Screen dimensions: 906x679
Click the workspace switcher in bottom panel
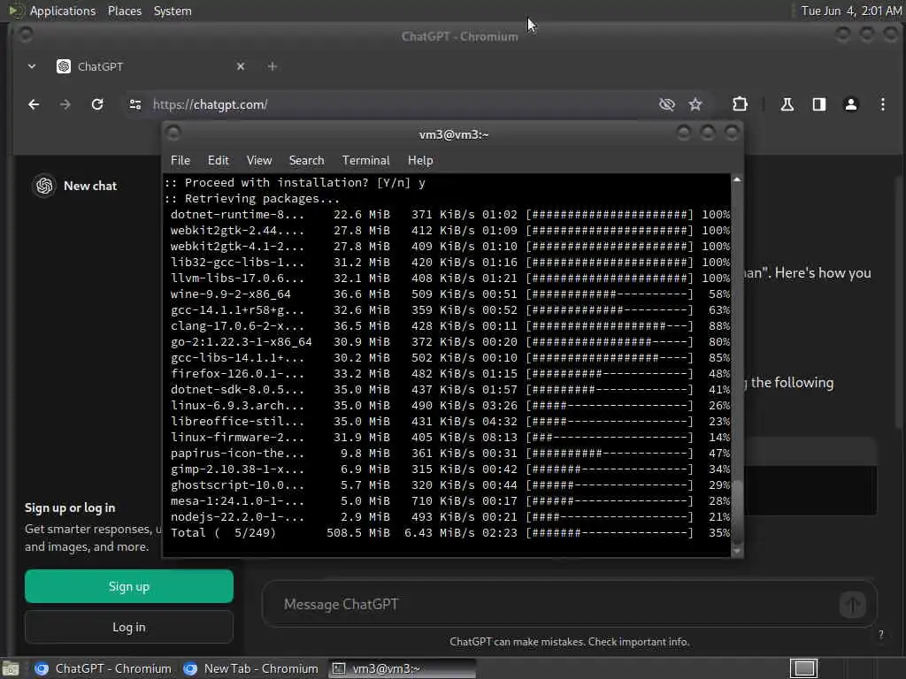(803, 668)
